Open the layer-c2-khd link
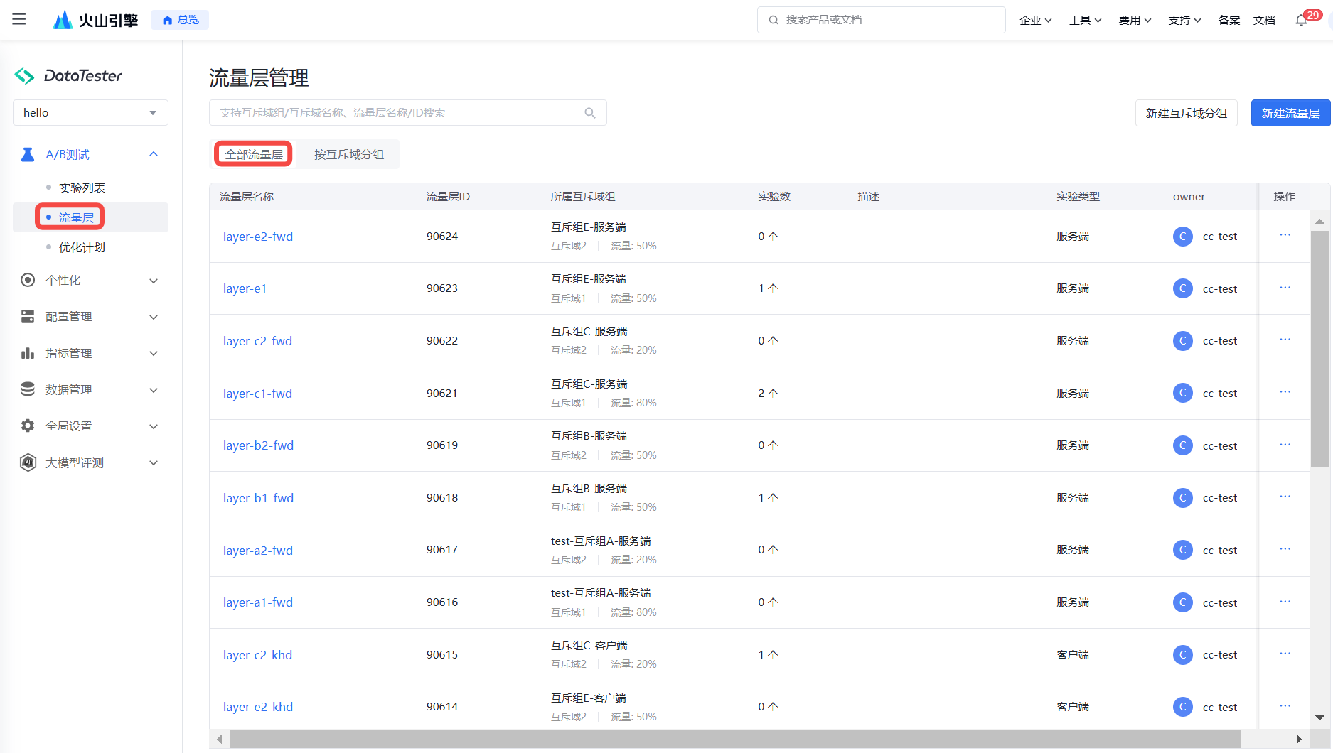This screenshot has width=1333, height=753. [x=257, y=655]
